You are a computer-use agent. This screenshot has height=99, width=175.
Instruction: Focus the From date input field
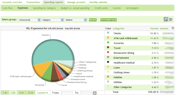(67, 93)
